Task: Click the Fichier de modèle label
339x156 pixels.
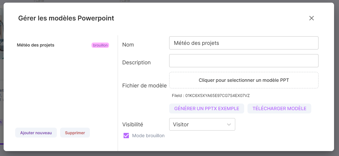Action: (x=144, y=85)
